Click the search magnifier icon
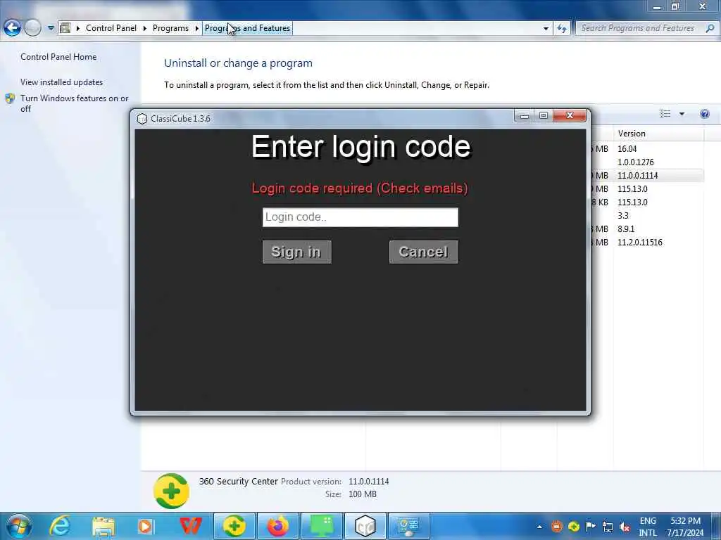The width and height of the screenshot is (721, 540). [x=710, y=28]
